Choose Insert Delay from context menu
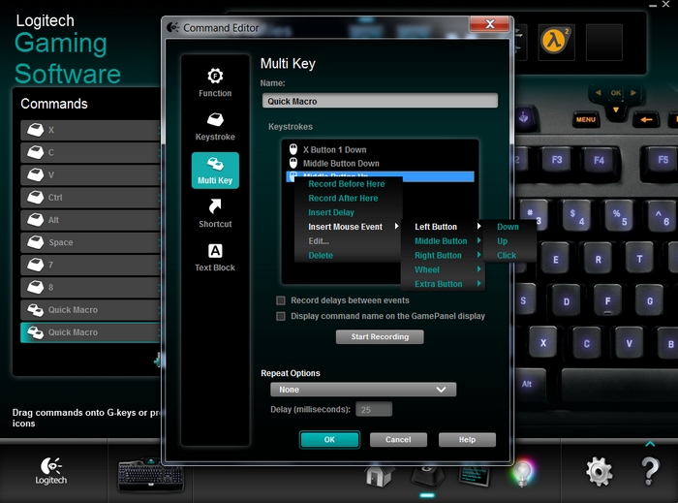 [x=331, y=212]
